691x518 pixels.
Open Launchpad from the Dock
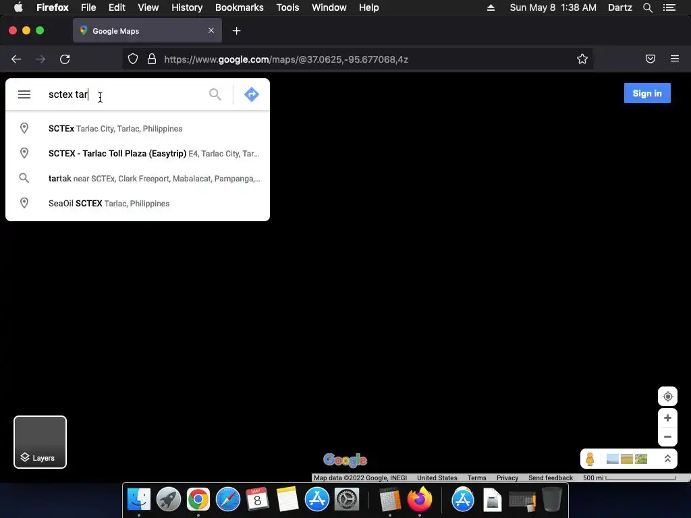(x=168, y=500)
